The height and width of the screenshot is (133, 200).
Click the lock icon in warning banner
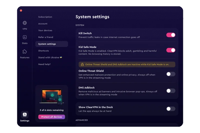point(82,64)
